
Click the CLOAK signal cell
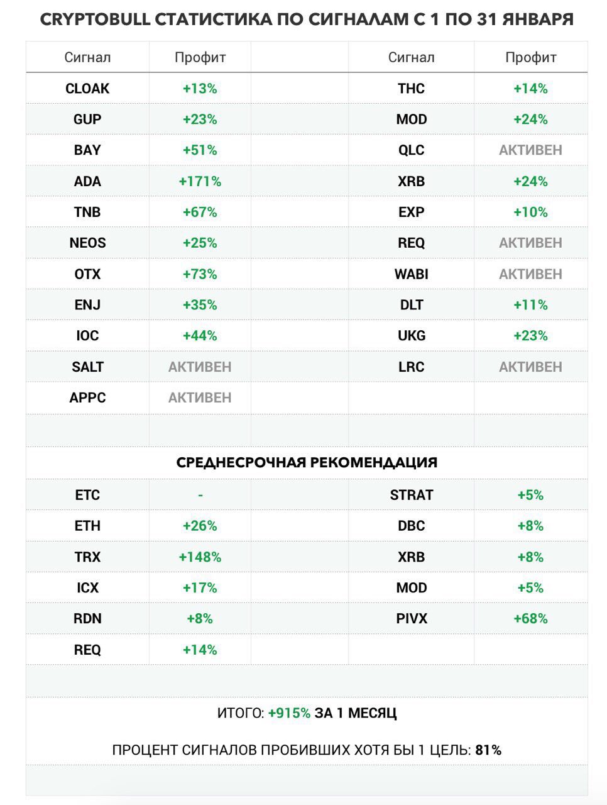click(x=87, y=89)
